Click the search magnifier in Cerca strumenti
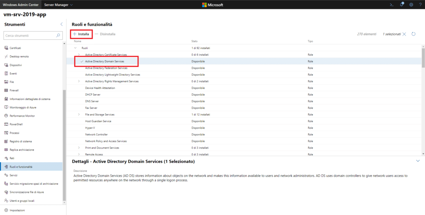Image resolution: width=425 pixels, height=215 pixels. click(58, 36)
